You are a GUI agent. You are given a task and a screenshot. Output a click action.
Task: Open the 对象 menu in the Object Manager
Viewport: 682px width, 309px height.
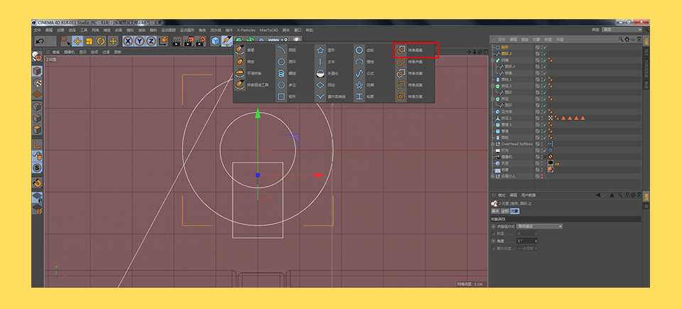point(536,39)
